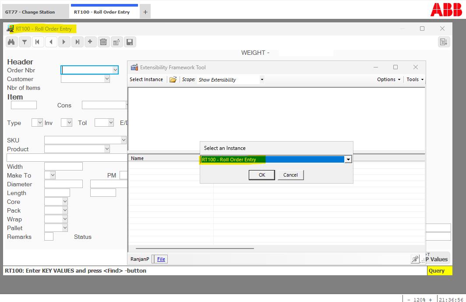This screenshot has width=466, height=302.
Task: Open the Options menu
Action: point(388,79)
